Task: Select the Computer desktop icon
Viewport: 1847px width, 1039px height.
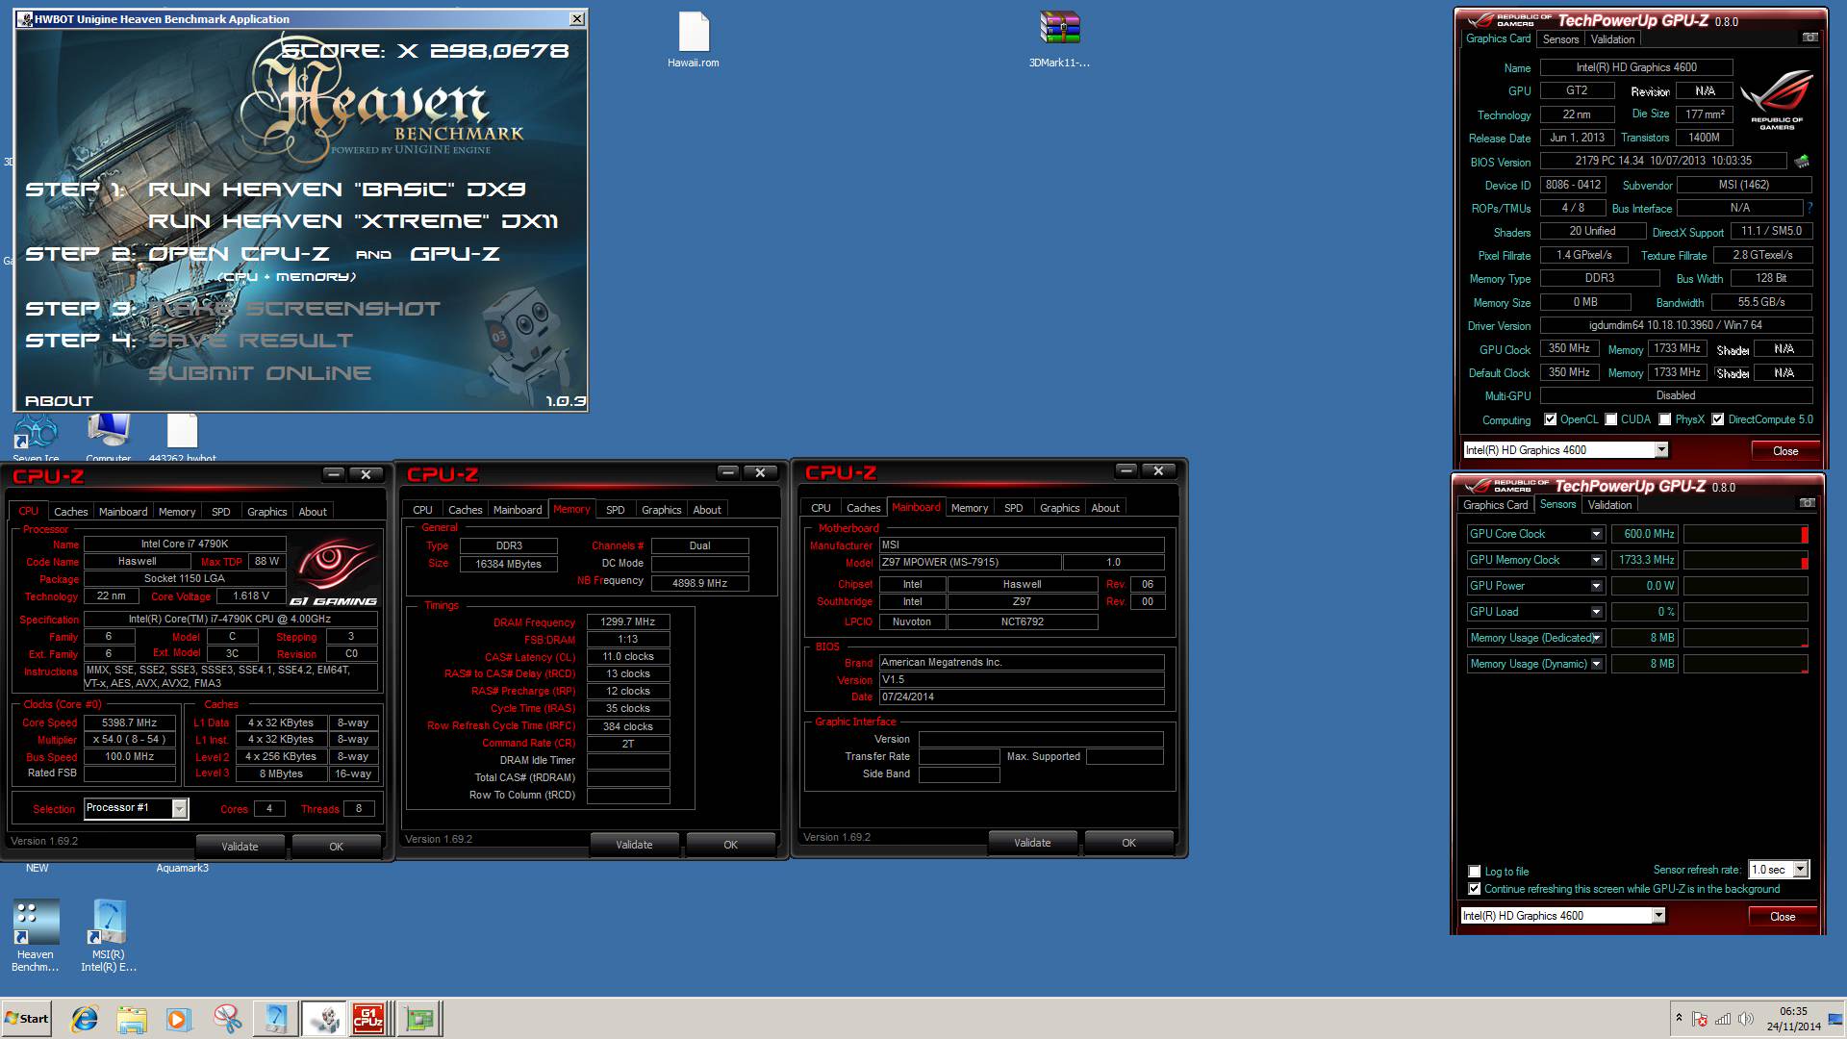Action: pos(109,439)
